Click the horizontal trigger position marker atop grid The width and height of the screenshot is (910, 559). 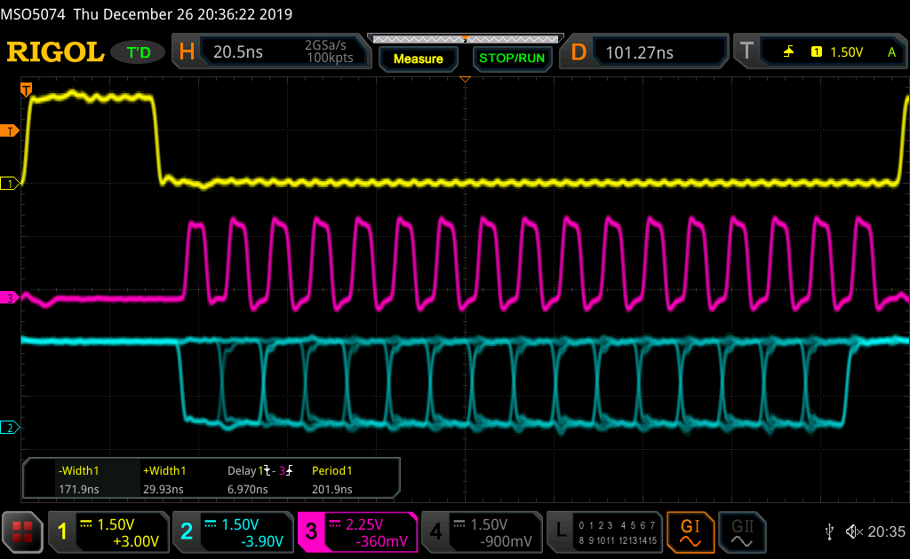(465, 79)
